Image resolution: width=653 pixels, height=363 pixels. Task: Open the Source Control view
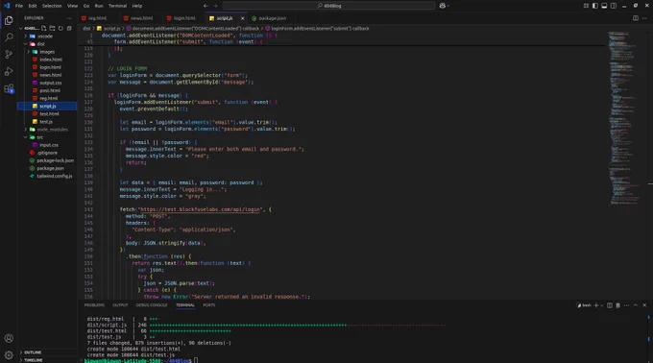pyautogui.click(x=9, y=55)
